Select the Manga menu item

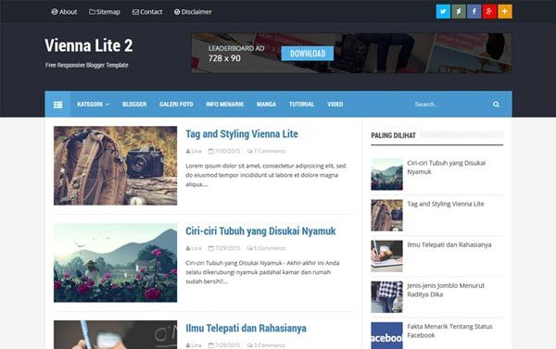click(x=266, y=105)
